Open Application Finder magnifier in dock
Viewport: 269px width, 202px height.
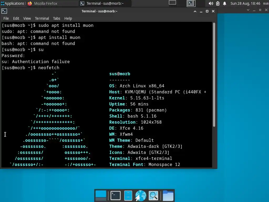click(153, 195)
